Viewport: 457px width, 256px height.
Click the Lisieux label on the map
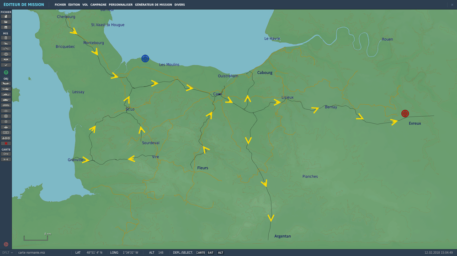click(287, 97)
